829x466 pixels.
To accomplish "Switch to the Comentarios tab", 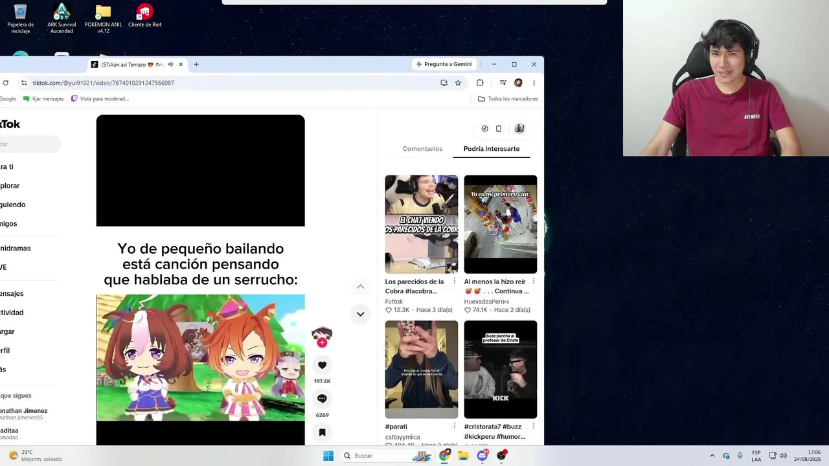I will (x=422, y=149).
